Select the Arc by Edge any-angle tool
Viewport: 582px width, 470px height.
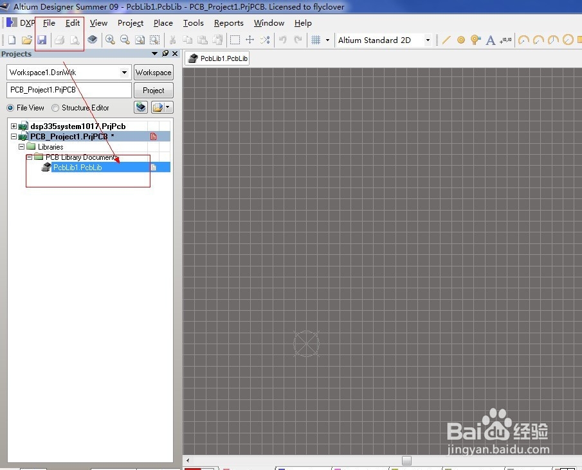tap(553, 40)
